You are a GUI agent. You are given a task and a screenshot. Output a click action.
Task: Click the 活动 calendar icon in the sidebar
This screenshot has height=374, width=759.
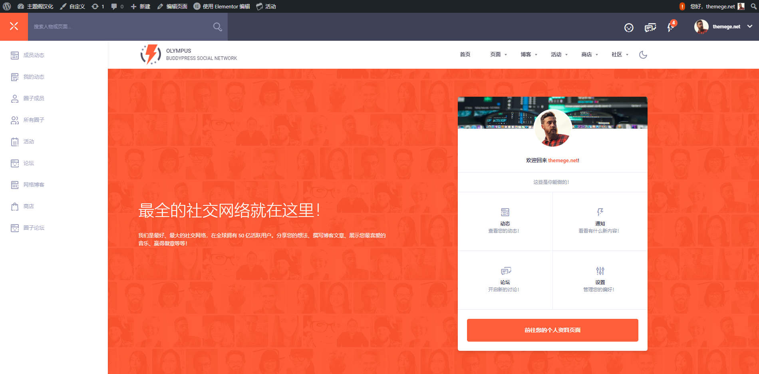click(x=15, y=141)
